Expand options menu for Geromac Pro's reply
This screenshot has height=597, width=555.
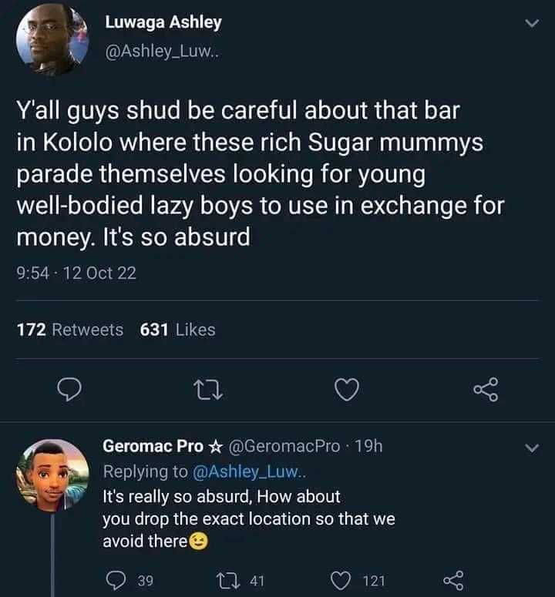(x=530, y=448)
